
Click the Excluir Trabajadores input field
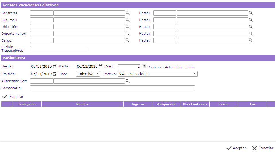pyautogui.click(x=58, y=49)
